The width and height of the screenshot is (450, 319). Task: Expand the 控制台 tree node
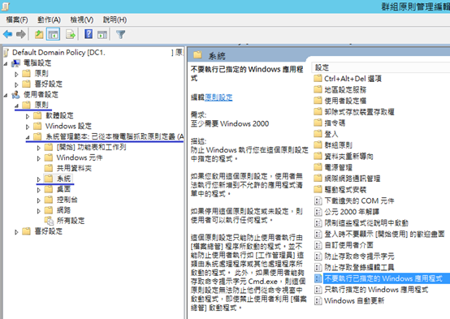click(39, 200)
